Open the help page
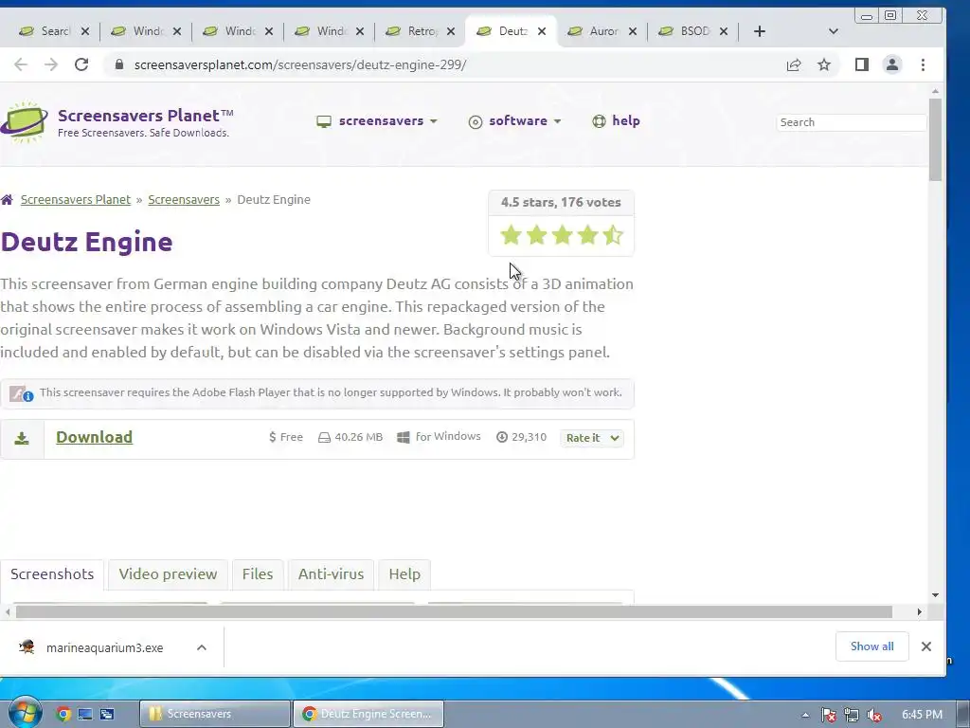The height and width of the screenshot is (728, 970). point(616,120)
